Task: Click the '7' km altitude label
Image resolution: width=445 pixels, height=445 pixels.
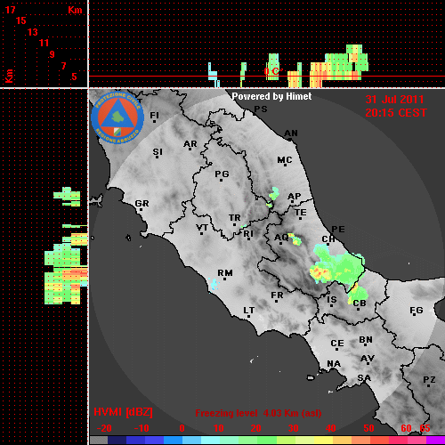Action: pos(63,66)
